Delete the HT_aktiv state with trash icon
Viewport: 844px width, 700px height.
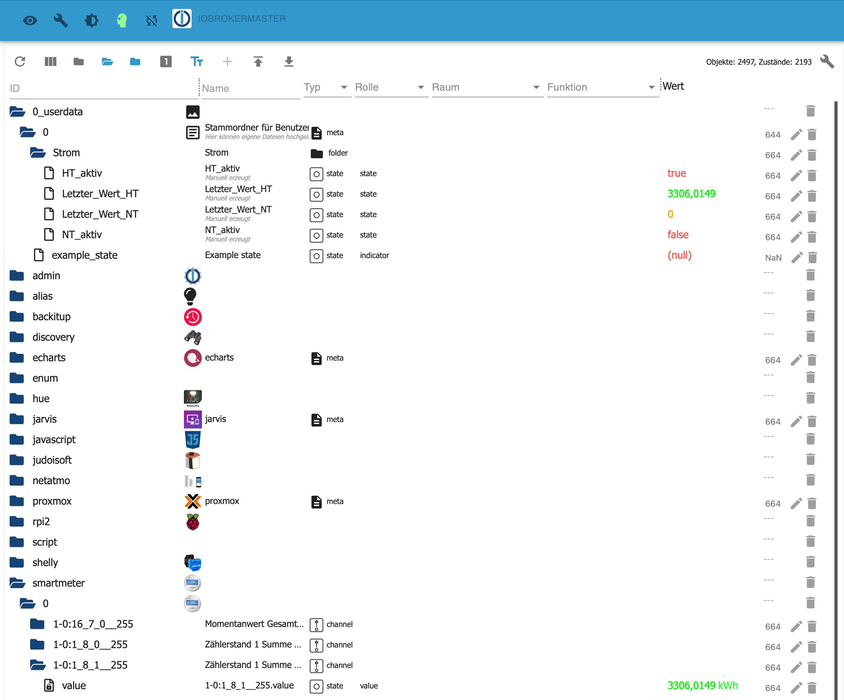[x=811, y=175]
